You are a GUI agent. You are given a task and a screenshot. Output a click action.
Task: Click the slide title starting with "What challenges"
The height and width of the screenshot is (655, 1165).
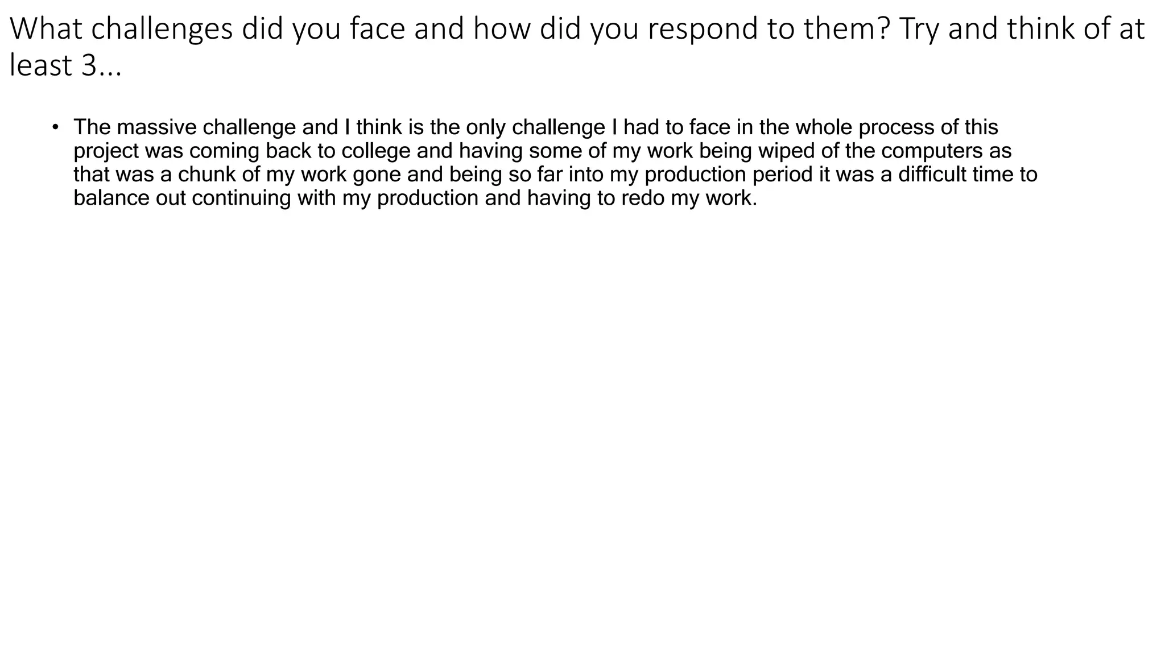point(577,47)
